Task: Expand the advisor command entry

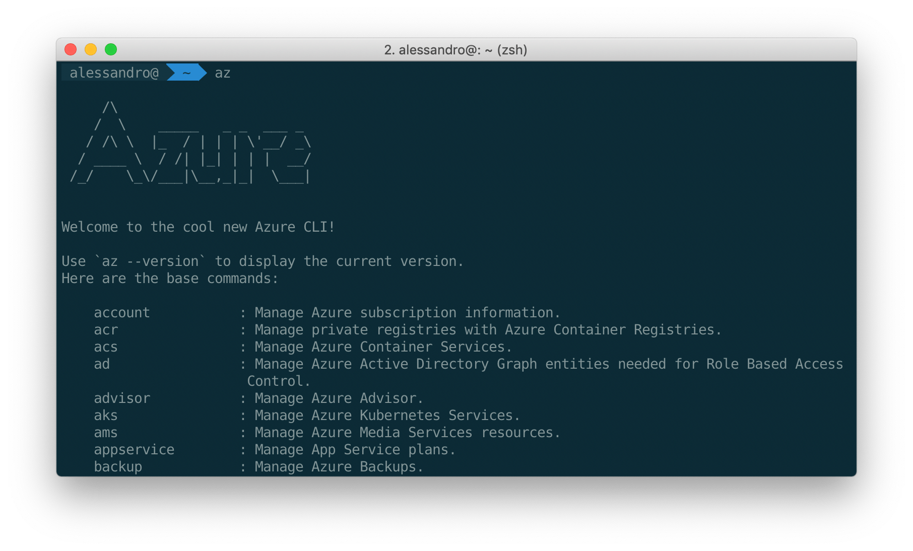Action: click(121, 398)
